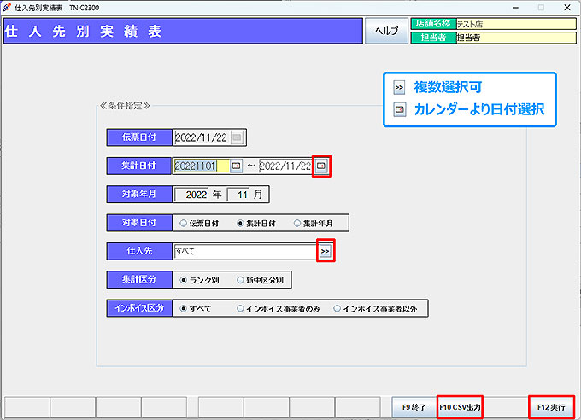Screen dimensions: 581x420
Task: Click the 集計日付 label
Action: coord(139,166)
